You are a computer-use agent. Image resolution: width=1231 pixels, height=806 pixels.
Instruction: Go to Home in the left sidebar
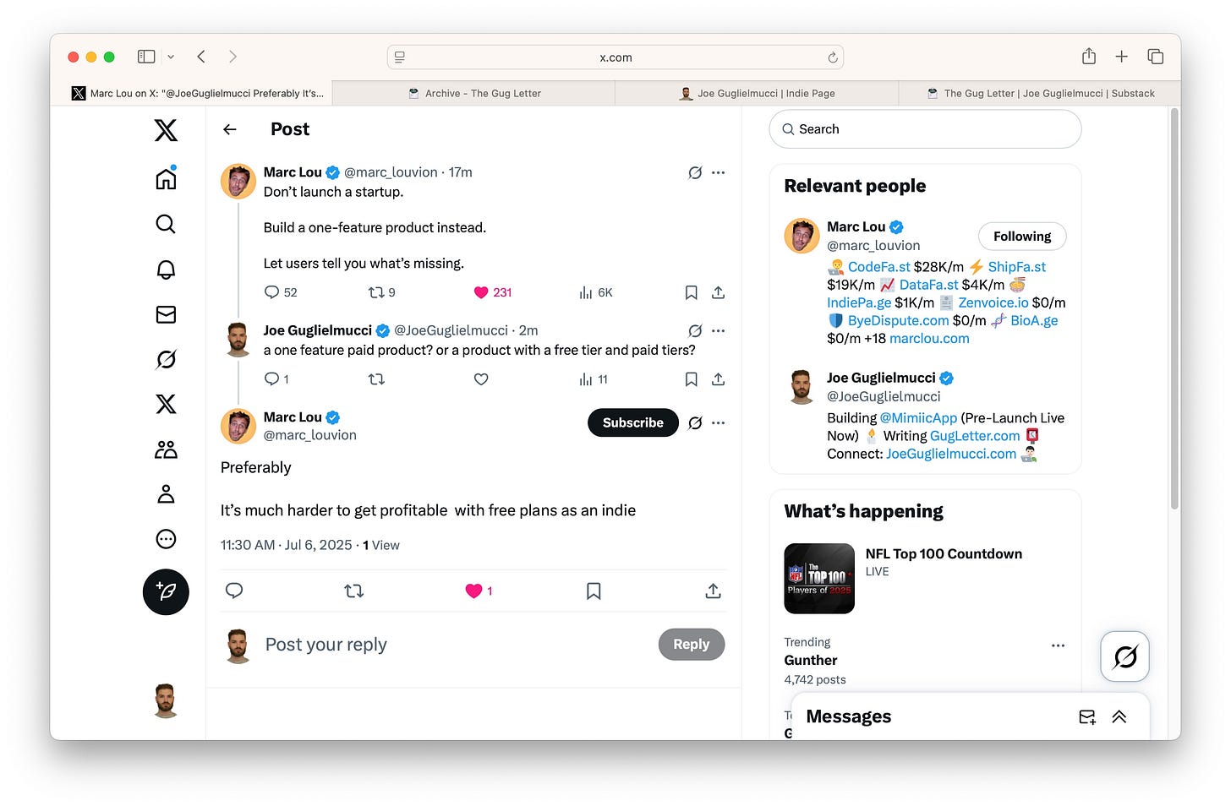point(166,178)
